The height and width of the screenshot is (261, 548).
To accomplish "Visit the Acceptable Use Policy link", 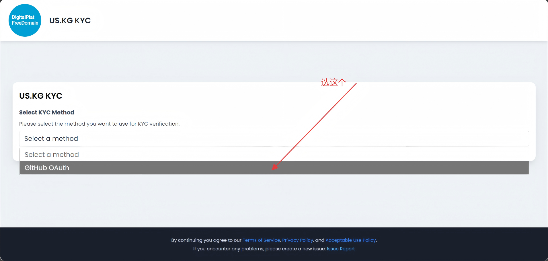I will (x=350, y=240).
